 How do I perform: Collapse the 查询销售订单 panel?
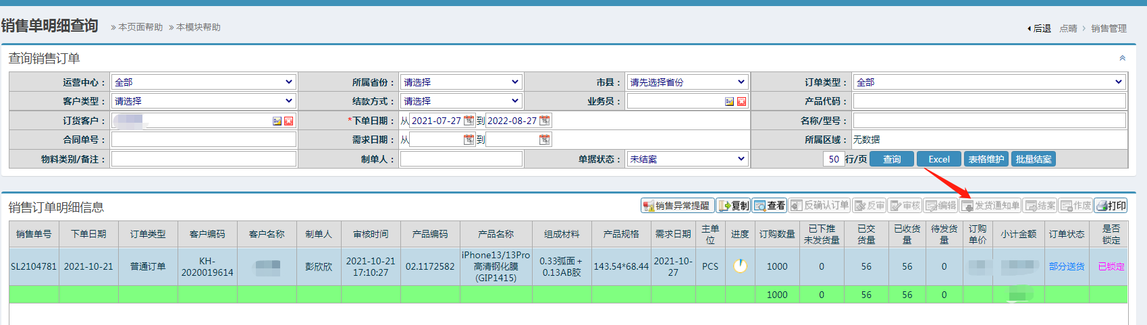[x=1122, y=58]
